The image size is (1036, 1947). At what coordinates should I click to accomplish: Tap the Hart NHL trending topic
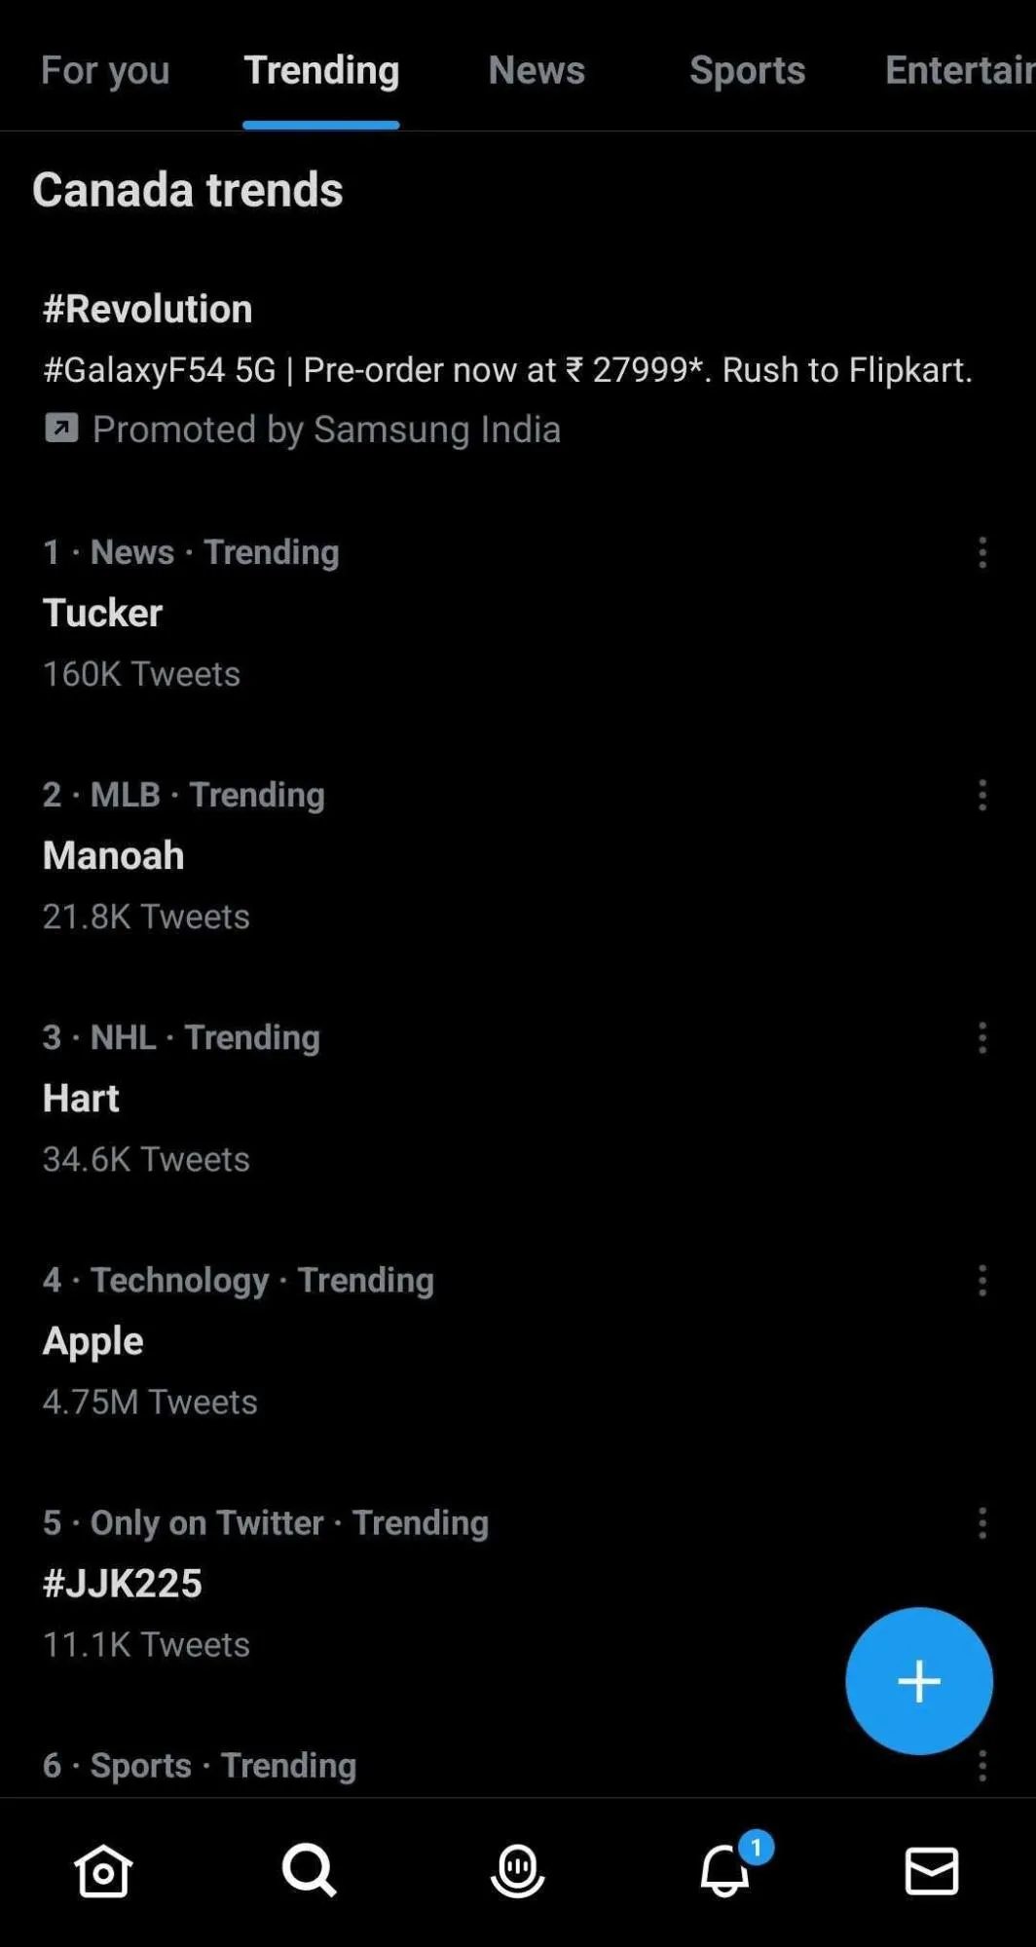81,1098
